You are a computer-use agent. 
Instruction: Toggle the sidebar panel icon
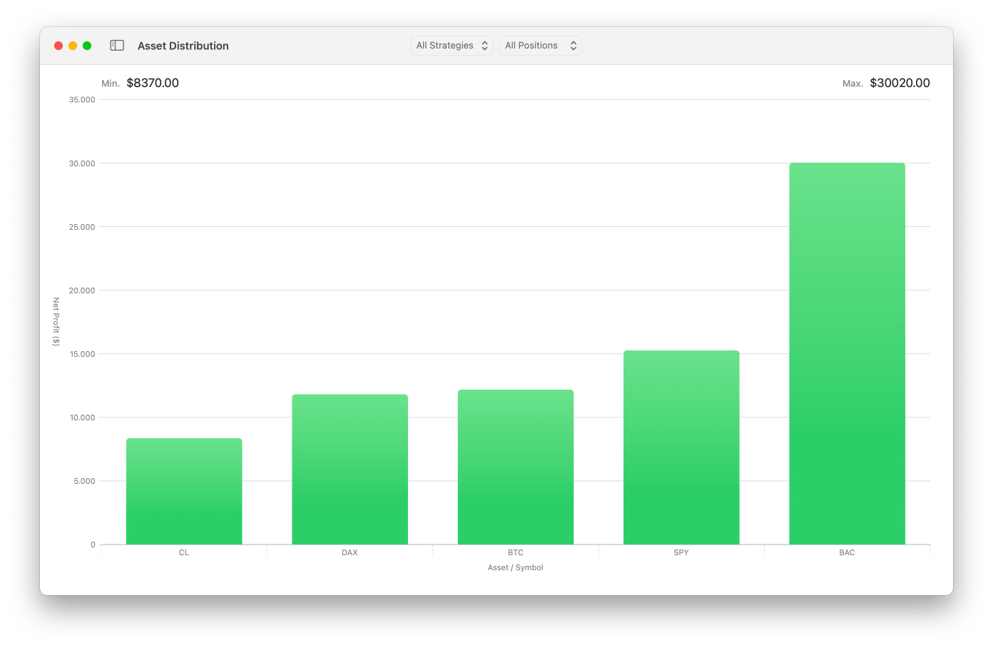pos(117,46)
